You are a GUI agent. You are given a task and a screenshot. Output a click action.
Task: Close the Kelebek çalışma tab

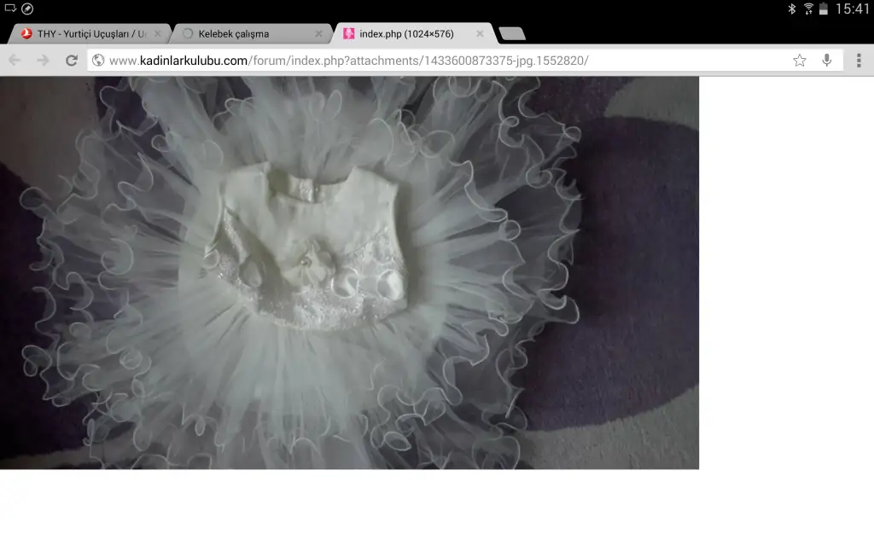click(x=319, y=34)
